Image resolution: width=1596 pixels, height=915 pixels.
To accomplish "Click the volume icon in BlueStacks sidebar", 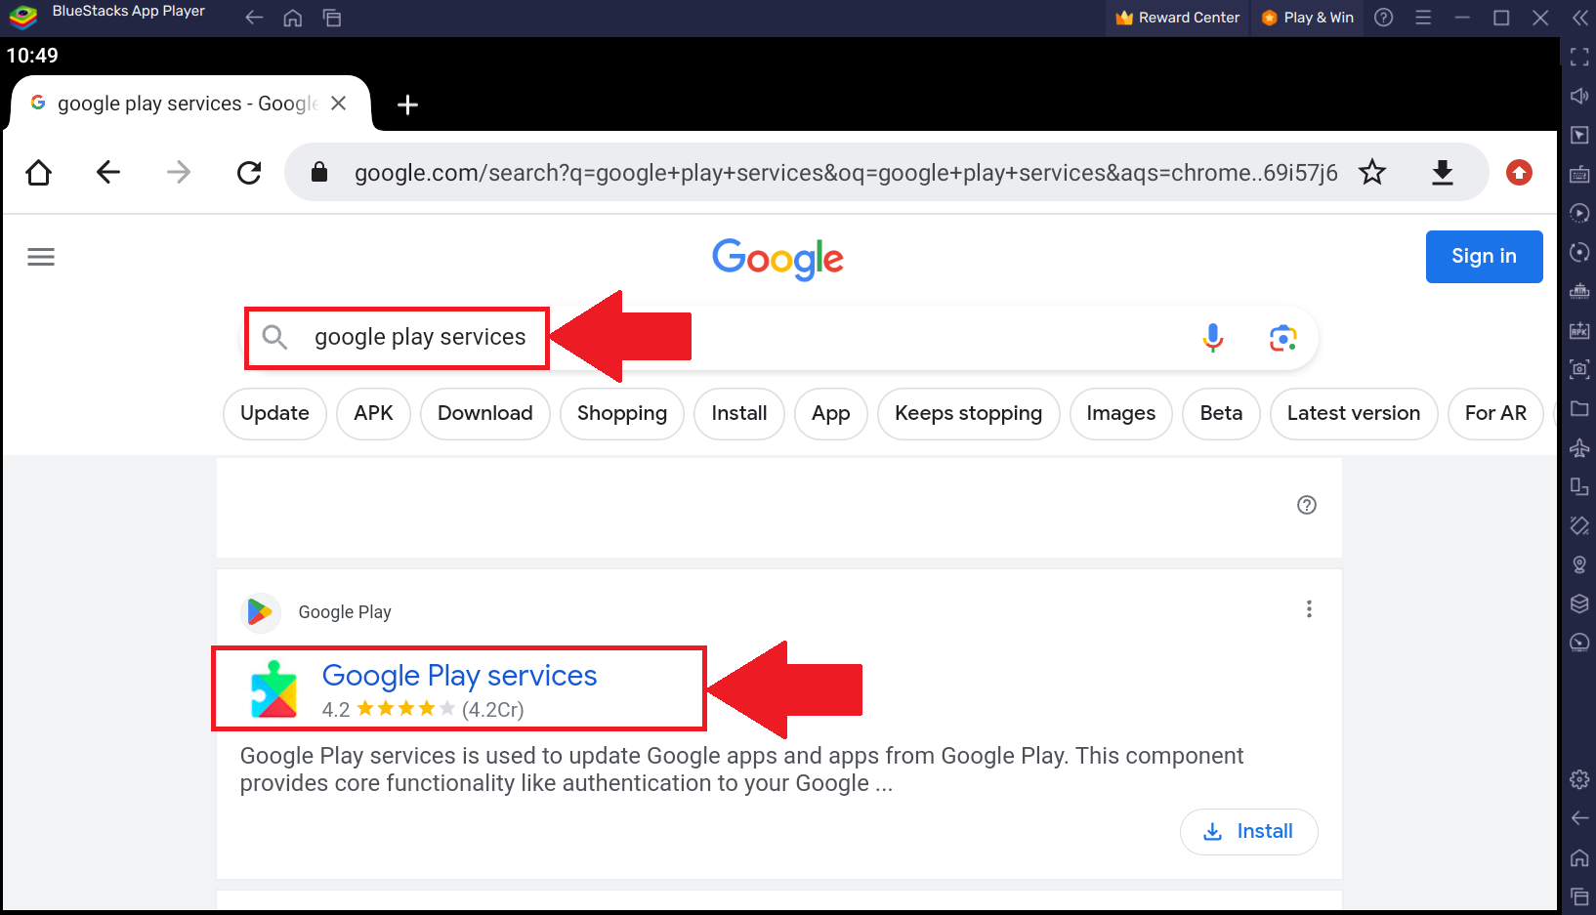I will [1579, 96].
